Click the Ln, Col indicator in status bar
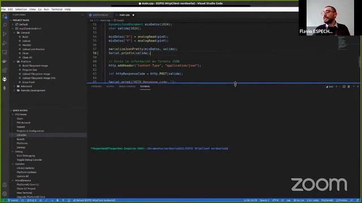362x203 pixels. pyautogui.click(x=250, y=201)
